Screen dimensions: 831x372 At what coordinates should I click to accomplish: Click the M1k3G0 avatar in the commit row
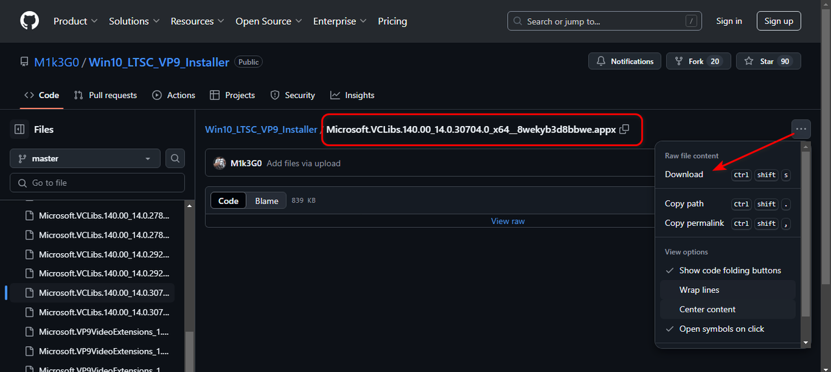point(220,164)
